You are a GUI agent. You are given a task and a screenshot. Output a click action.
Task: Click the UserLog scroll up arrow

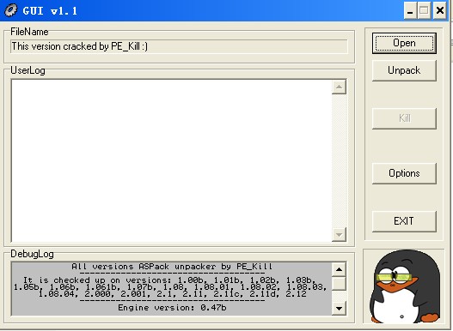point(339,87)
